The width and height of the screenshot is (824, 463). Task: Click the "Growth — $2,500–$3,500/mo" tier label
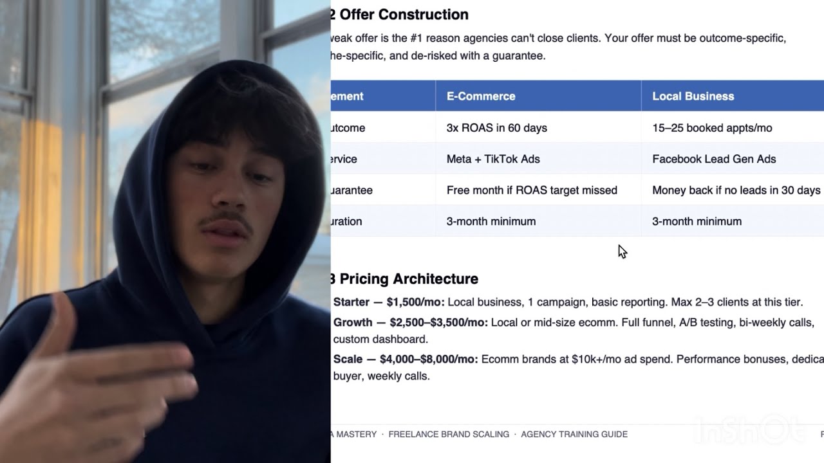(x=410, y=322)
